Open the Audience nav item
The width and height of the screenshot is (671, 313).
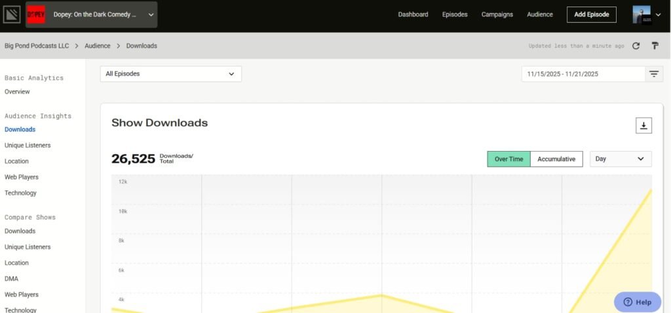(x=540, y=14)
